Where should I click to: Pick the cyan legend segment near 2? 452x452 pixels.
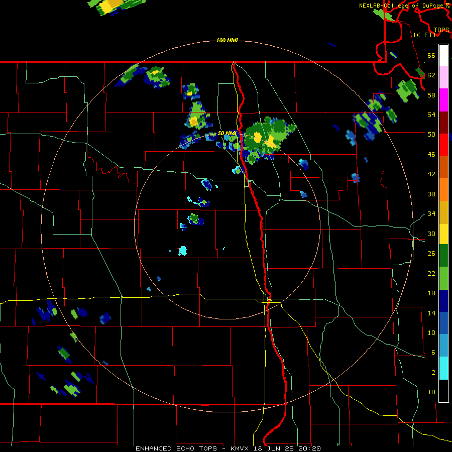point(443,369)
